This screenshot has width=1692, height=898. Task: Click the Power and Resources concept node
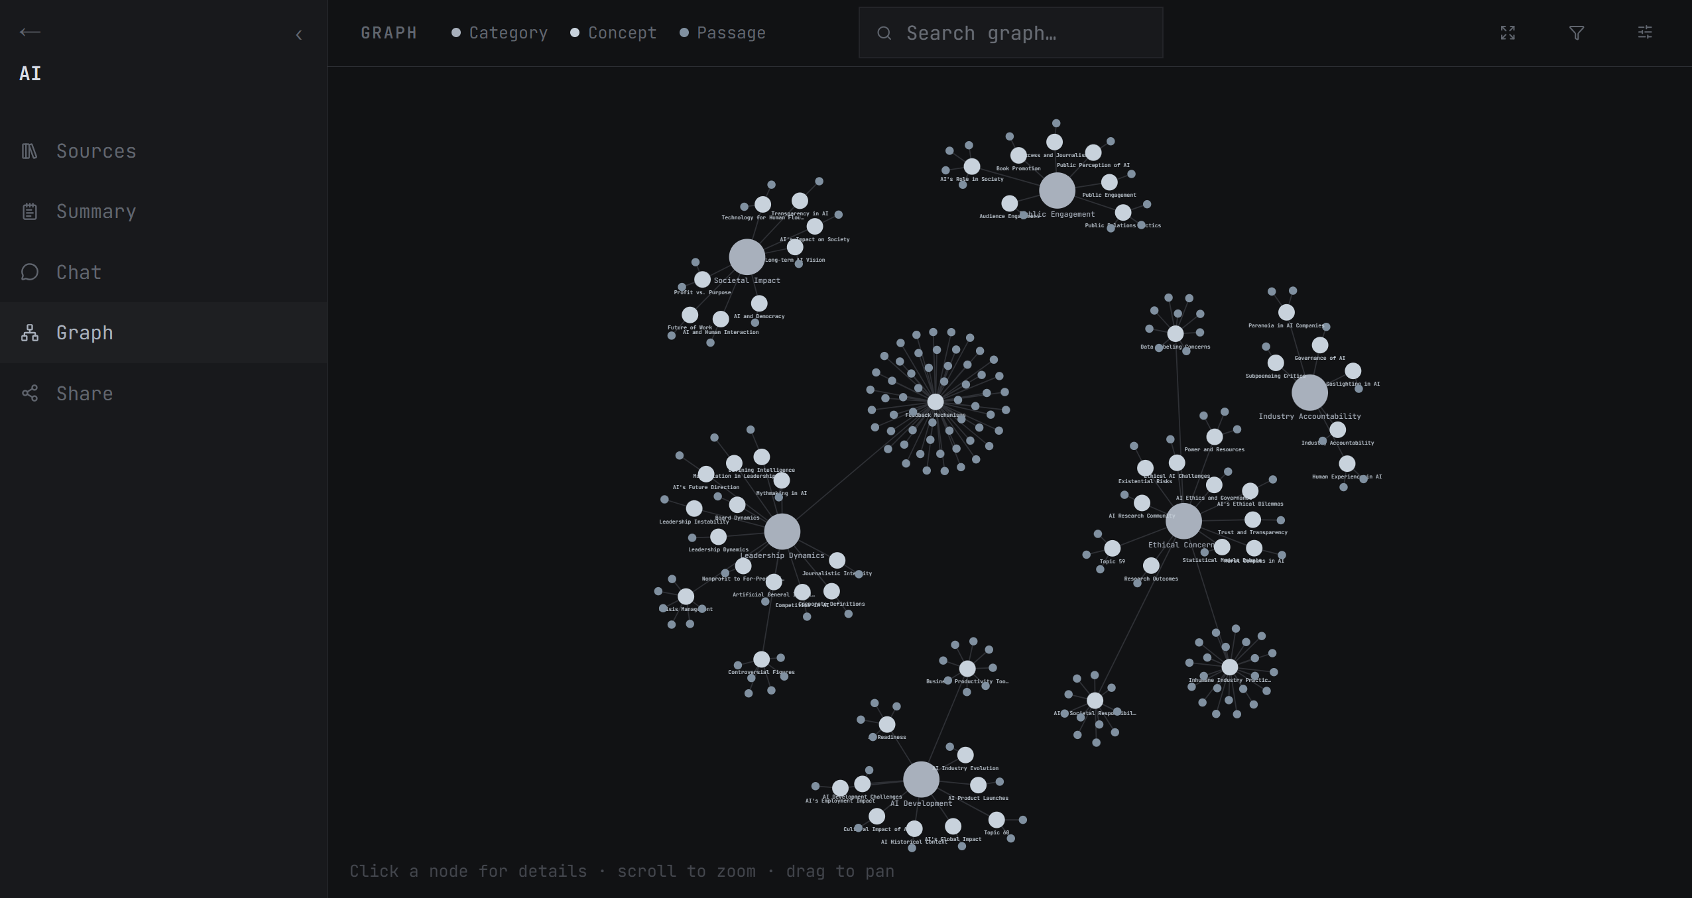[x=1215, y=436]
